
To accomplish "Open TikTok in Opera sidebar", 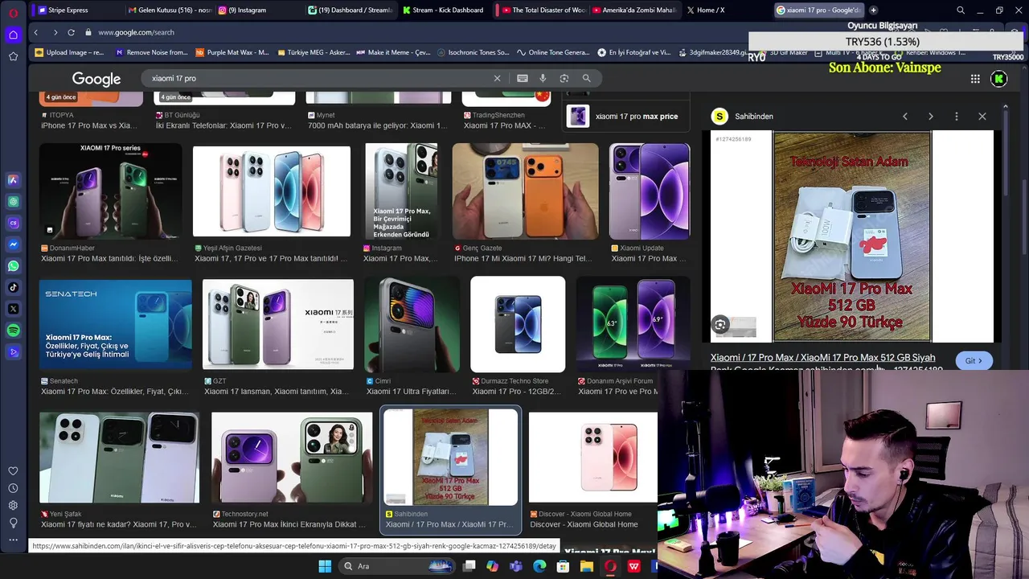I will pos(14,287).
